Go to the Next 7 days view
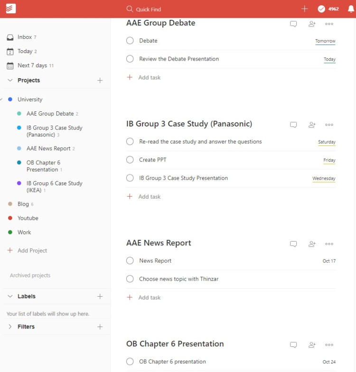The height and width of the screenshot is (372, 356). click(x=32, y=65)
